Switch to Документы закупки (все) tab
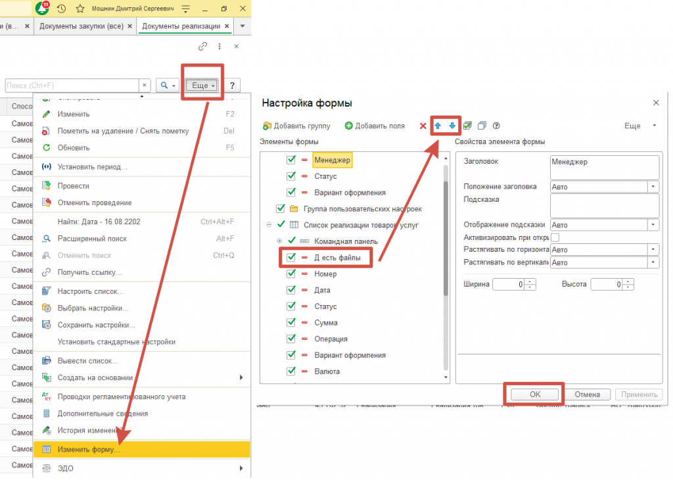Screen dimensions: 673x480 (x=81, y=26)
